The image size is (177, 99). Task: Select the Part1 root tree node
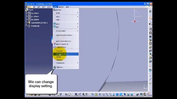pyautogui.click(x=31, y=10)
